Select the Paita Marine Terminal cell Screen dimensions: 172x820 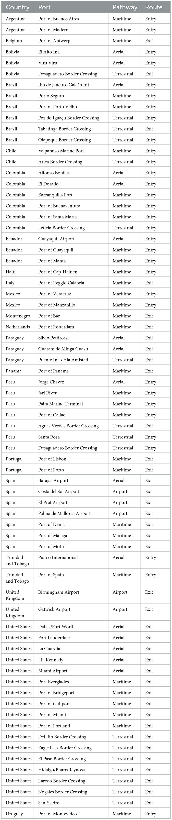61,404
